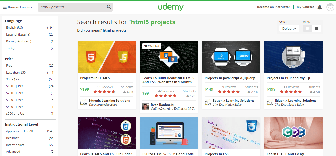
Task: Click Ryan Bonhardt instructor name
Action: click(162, 105)
